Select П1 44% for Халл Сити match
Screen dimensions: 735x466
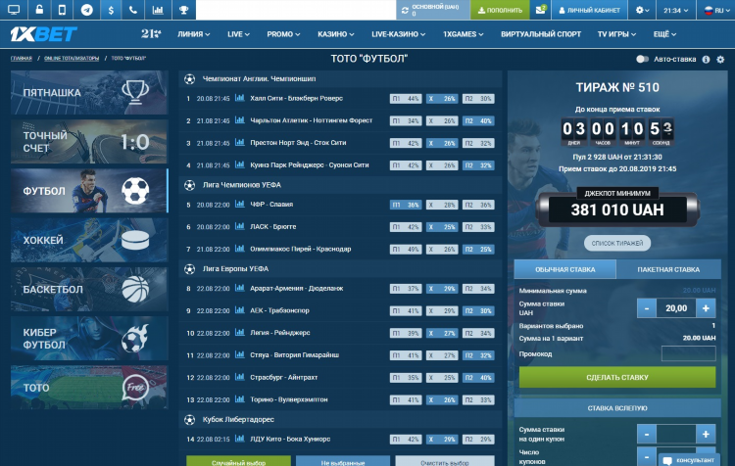pos(406,99)
